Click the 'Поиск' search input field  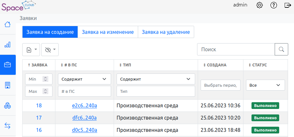click(x=235, y=49)
